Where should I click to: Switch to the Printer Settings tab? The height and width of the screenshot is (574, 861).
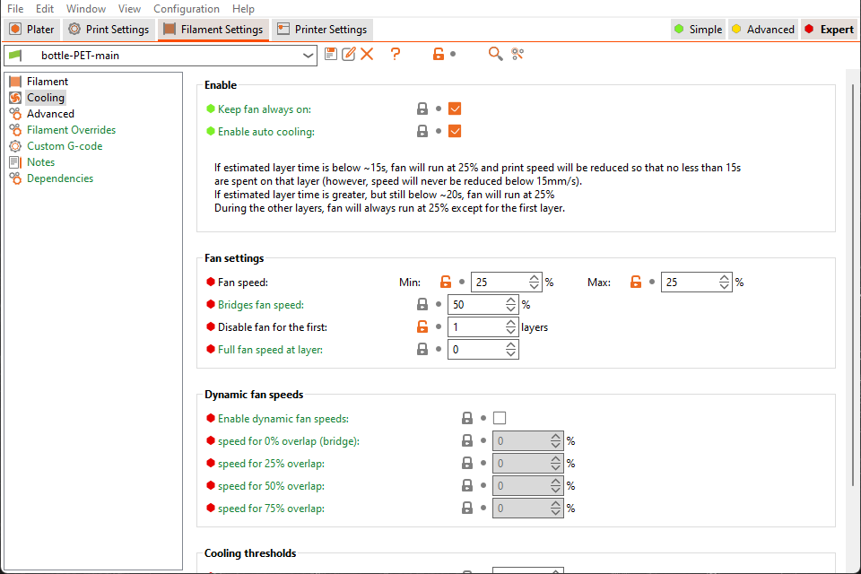(322, 29)
